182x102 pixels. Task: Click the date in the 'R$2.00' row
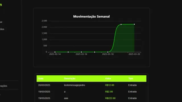44,92
